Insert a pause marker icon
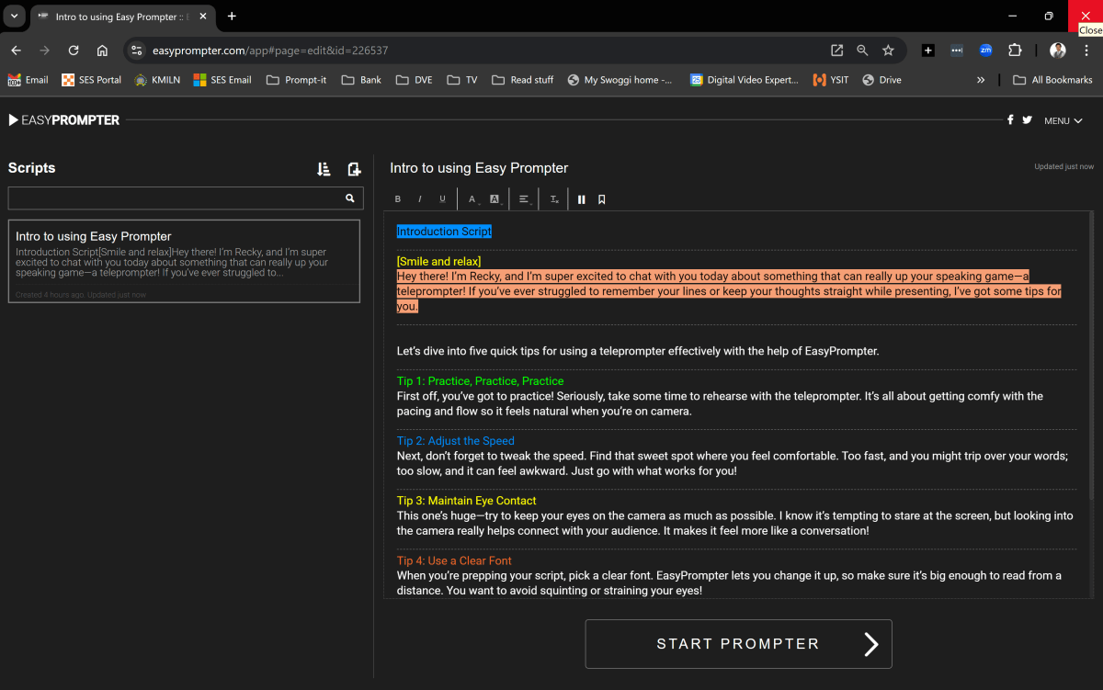This screenshot has width=1103, height=690. click(x=582, y=199)
